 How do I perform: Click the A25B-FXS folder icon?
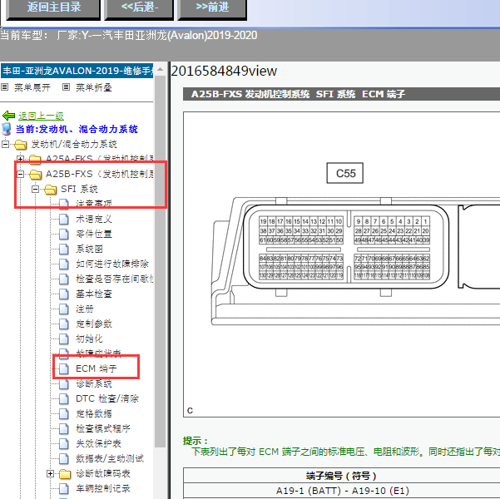36,175
